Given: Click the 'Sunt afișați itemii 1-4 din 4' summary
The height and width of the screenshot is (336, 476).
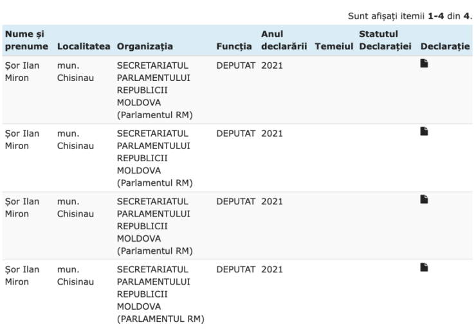Looking at the screenshot, I should pyautogui.click(x=410, y=16).
